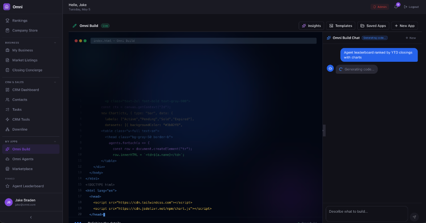Click Omni Build sparkle icon in sidebar
Viewport: 426px width, 223px height.
coord(7,149)
